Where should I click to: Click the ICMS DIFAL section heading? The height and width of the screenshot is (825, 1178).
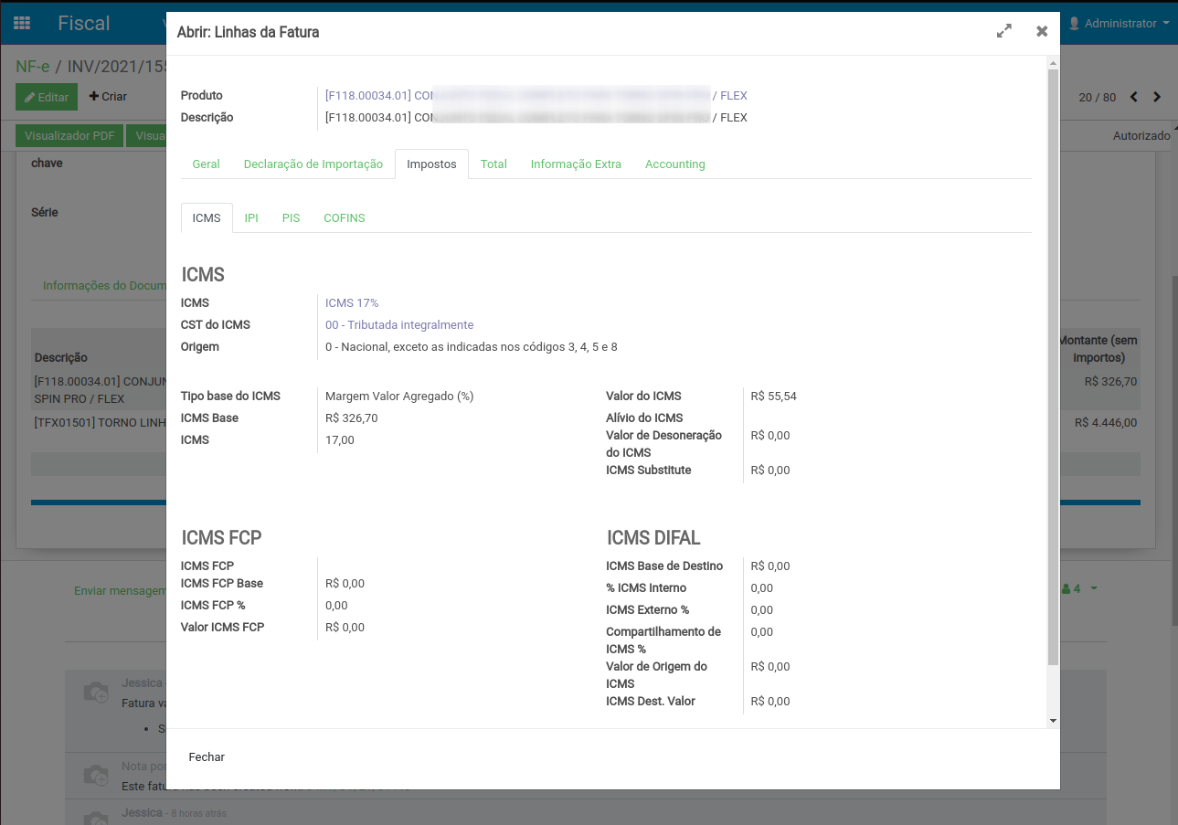tap(653, 537)
